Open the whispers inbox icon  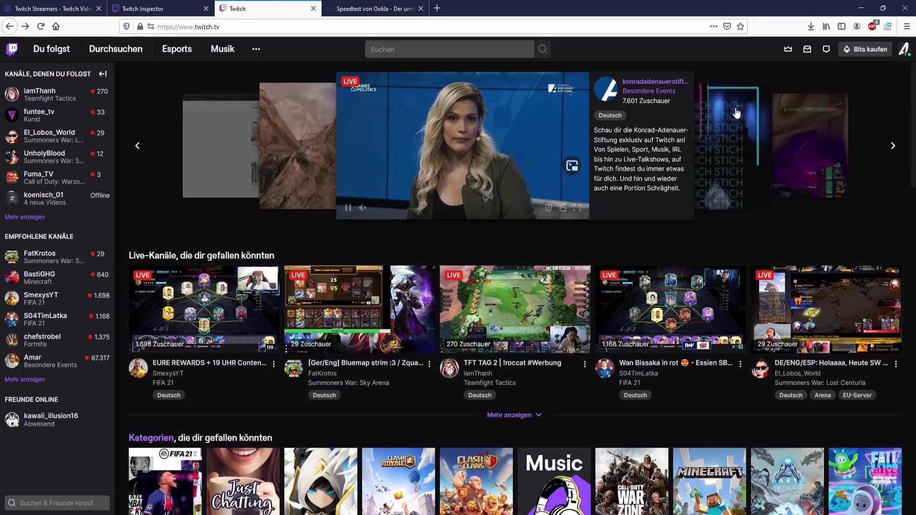(807, 49)
